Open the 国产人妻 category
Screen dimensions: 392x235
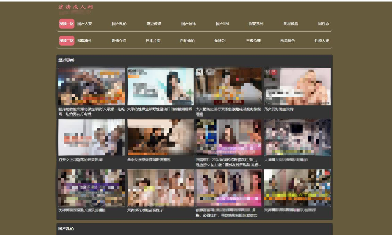pyautogui.click(x=85, y=24)
